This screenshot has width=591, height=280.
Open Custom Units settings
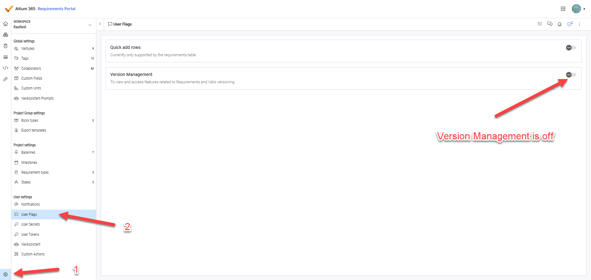(54, 88)
